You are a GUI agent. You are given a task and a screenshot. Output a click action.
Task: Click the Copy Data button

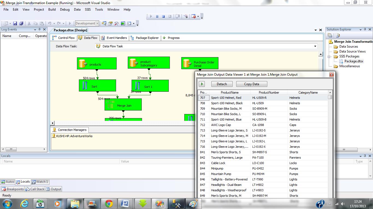pos(251,84)
